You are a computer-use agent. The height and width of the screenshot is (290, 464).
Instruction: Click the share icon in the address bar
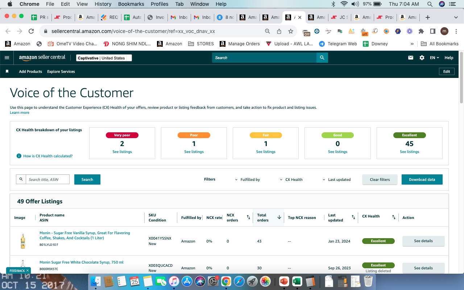(279, 31)
